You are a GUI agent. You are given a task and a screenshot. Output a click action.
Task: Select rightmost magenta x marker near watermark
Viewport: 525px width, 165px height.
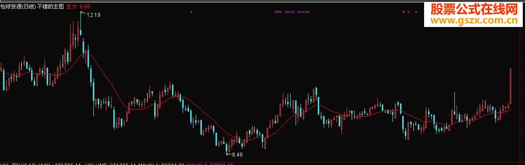416,12
